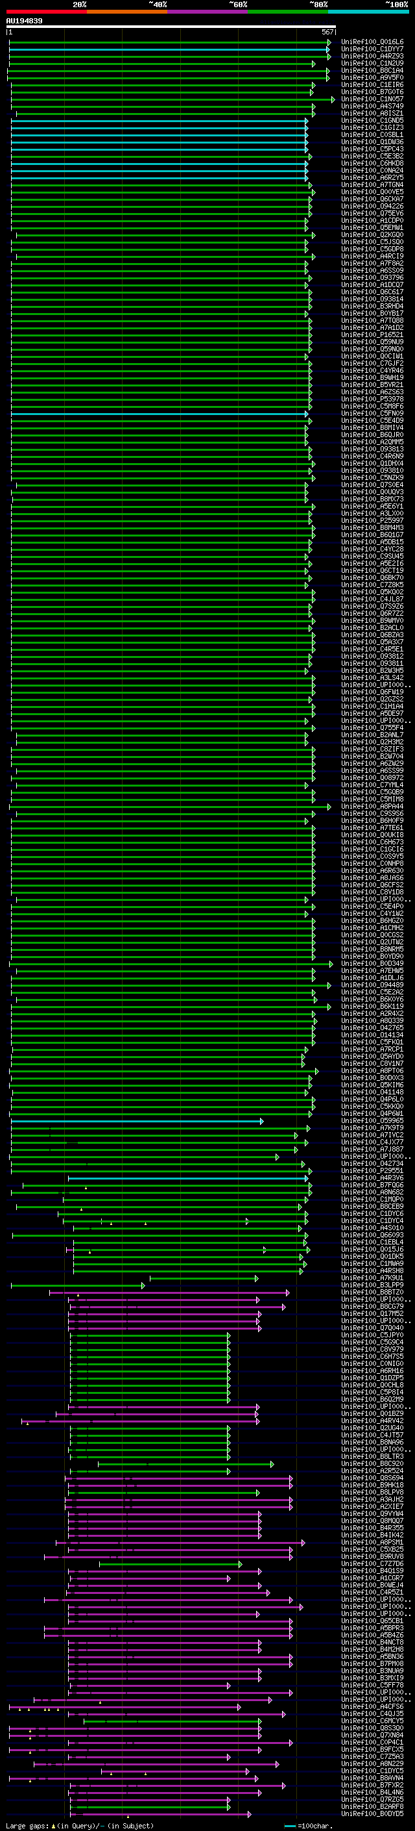Click the UniRef100_Q4P6W1 label

tap(372, 1113)
